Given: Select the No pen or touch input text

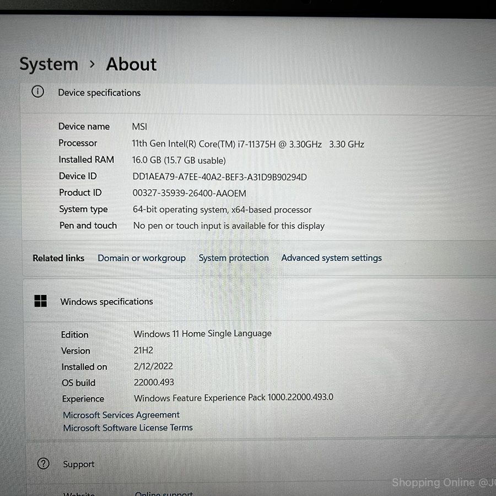Looking at the screenshot, I should tap(229, 226).
